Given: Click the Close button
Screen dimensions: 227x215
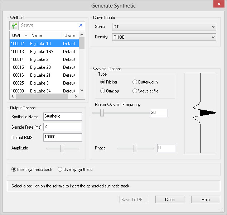Looking at the screenshot, I should [x=170, y=200].
